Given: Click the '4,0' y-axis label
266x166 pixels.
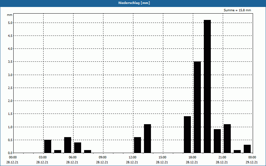Looking at the screenshot, I should point(10,49).
